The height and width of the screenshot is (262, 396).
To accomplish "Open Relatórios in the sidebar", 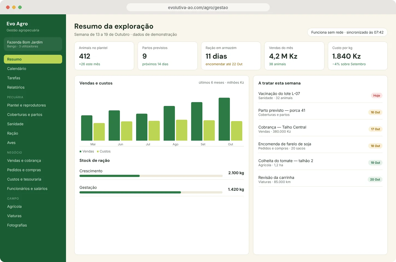I will [33, 87].
